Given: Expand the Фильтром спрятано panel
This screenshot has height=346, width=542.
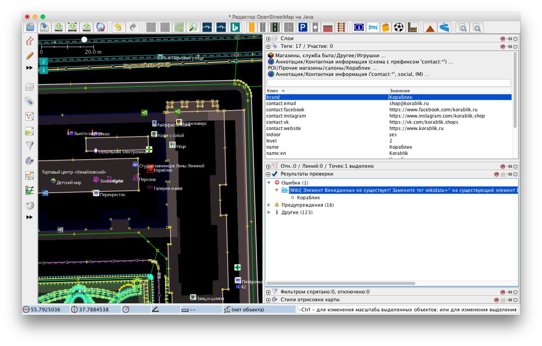Looking at the screenshot, I should [x=268, y=292].
